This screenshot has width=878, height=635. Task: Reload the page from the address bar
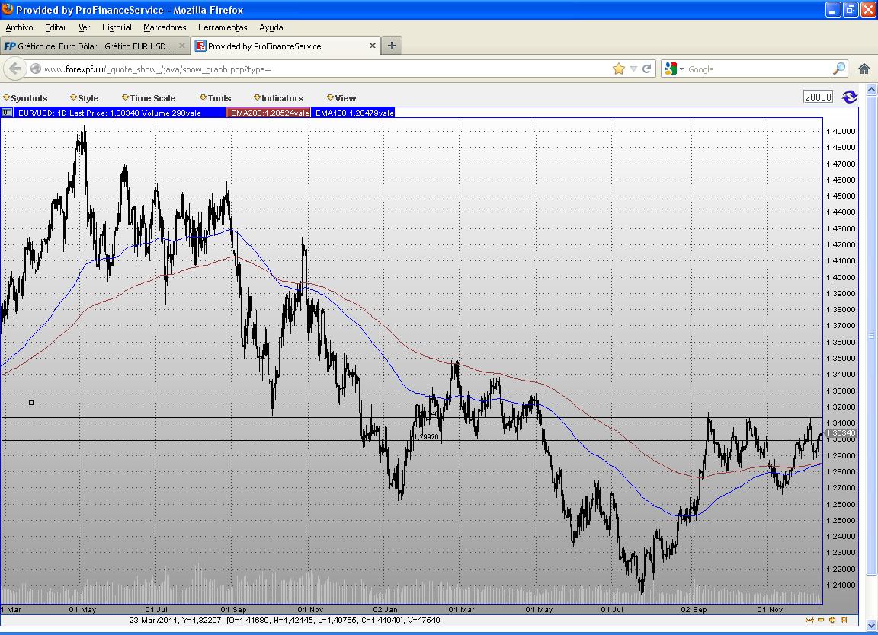(x=647, y=69)
